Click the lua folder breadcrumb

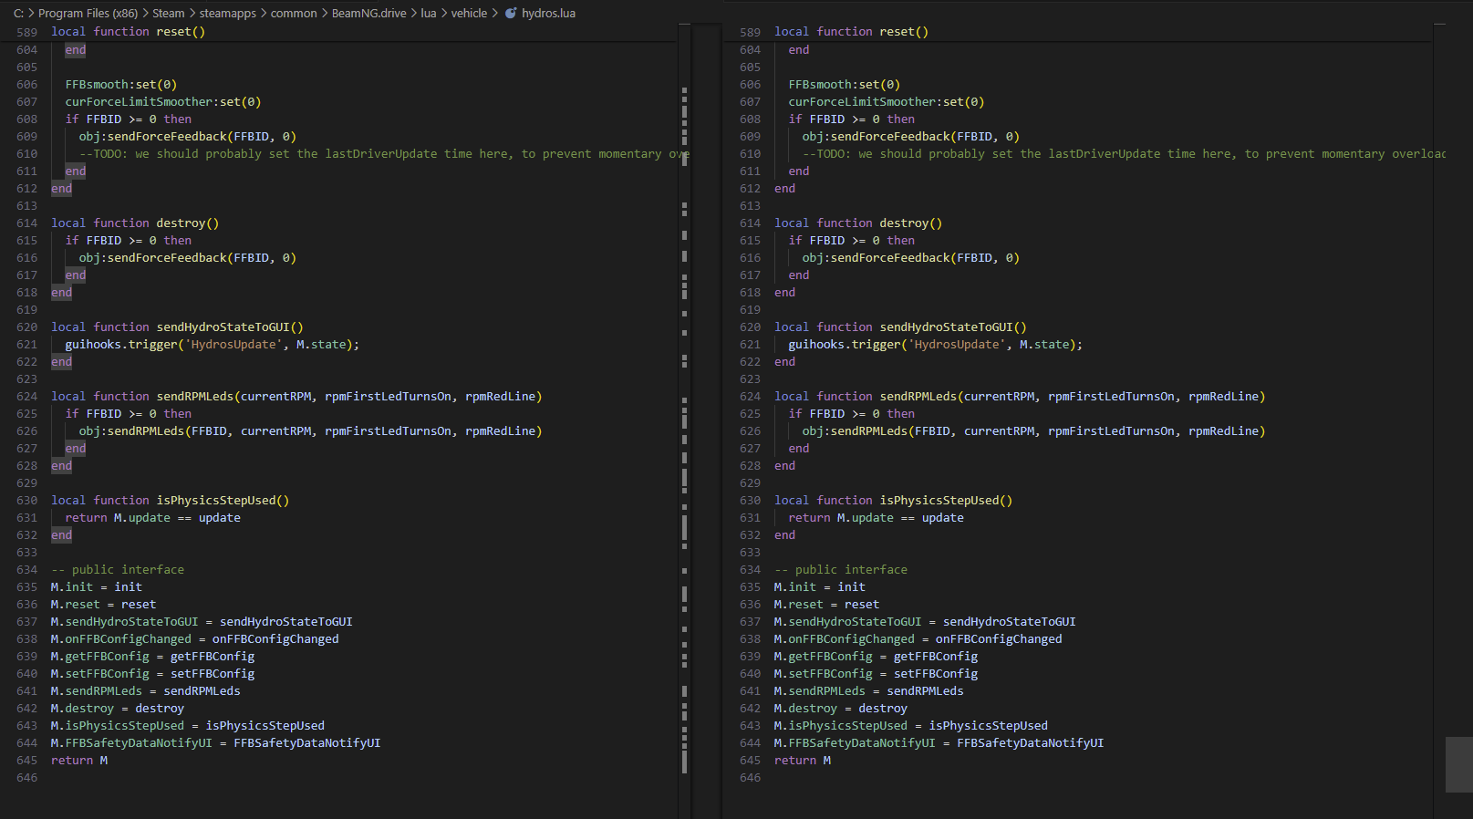click(428, 14)
